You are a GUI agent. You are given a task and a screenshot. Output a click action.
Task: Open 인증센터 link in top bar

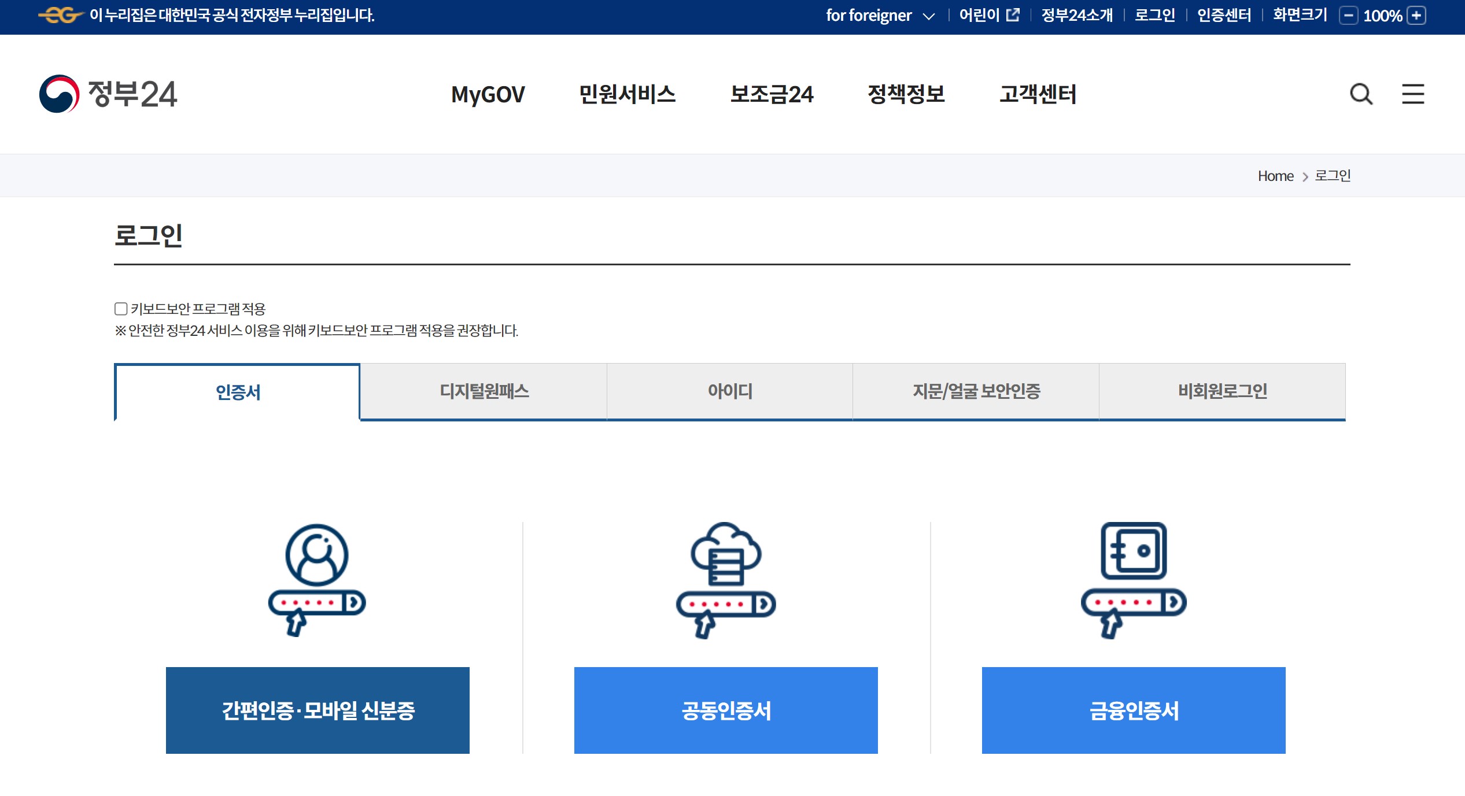1224,15
